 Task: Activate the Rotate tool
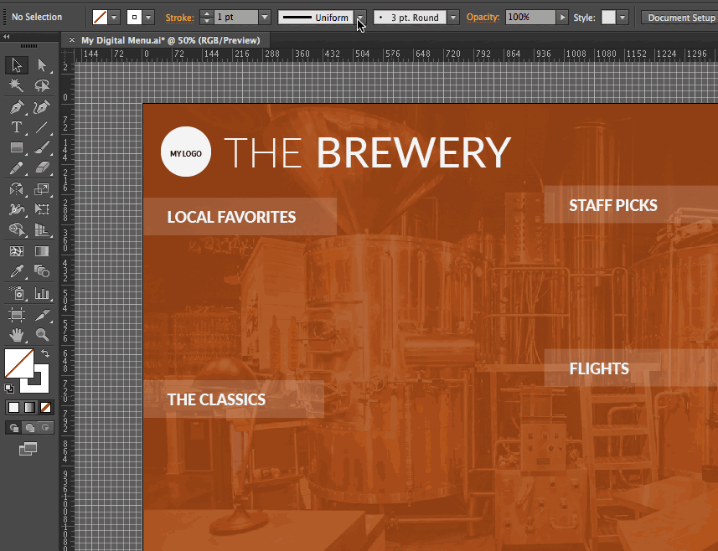pyautogui.click(x=17, y=189)
